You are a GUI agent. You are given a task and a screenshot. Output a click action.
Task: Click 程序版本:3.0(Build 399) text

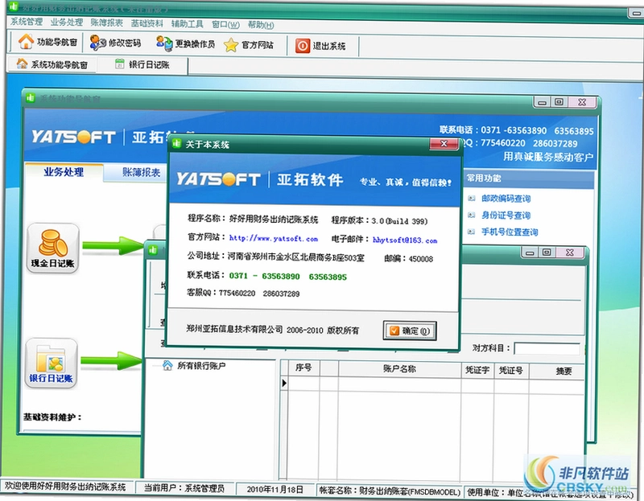click(x=379, y=221)
